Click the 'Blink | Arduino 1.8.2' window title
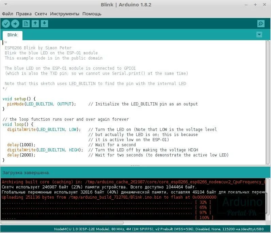 [126, 5]
